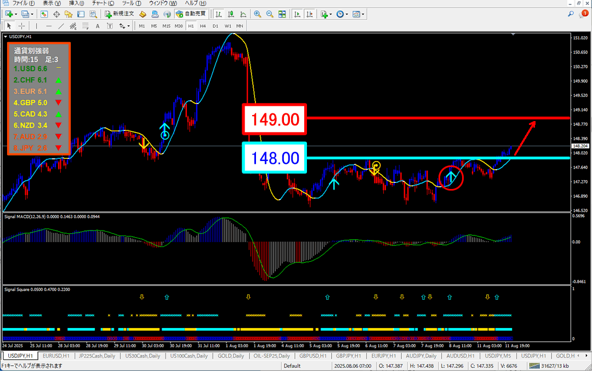Open the ファイル (F) menu
Image resolution: width=592 pixels, height=373 pixels.
coord(24,3)
